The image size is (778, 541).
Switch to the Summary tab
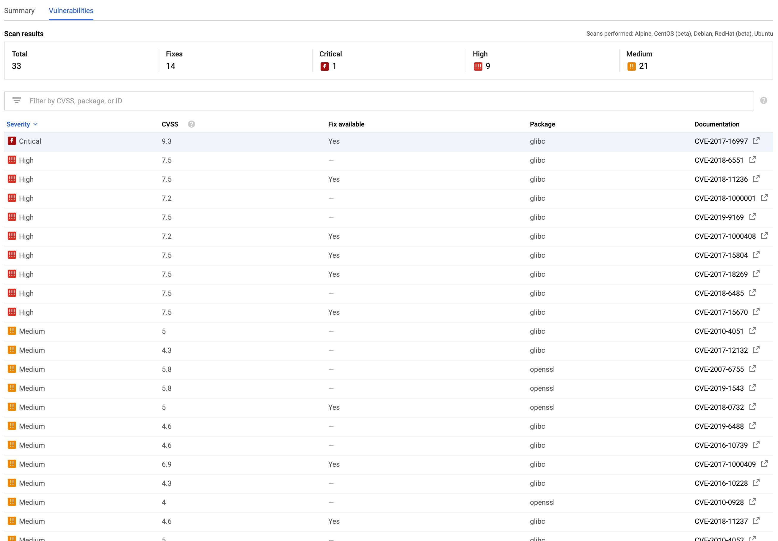tap(19, 10)
